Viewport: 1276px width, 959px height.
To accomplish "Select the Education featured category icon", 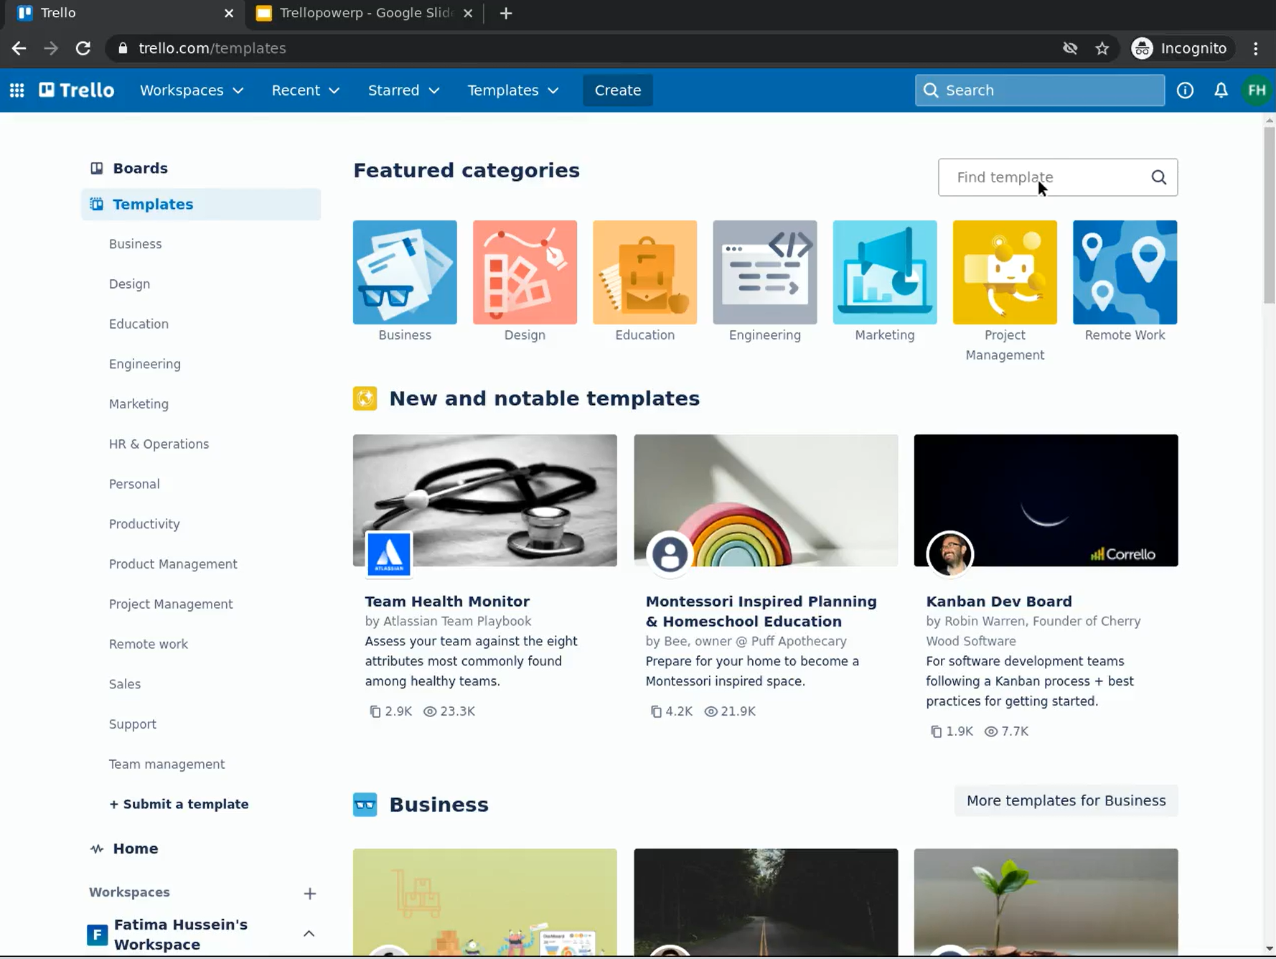I will (644, 272).
